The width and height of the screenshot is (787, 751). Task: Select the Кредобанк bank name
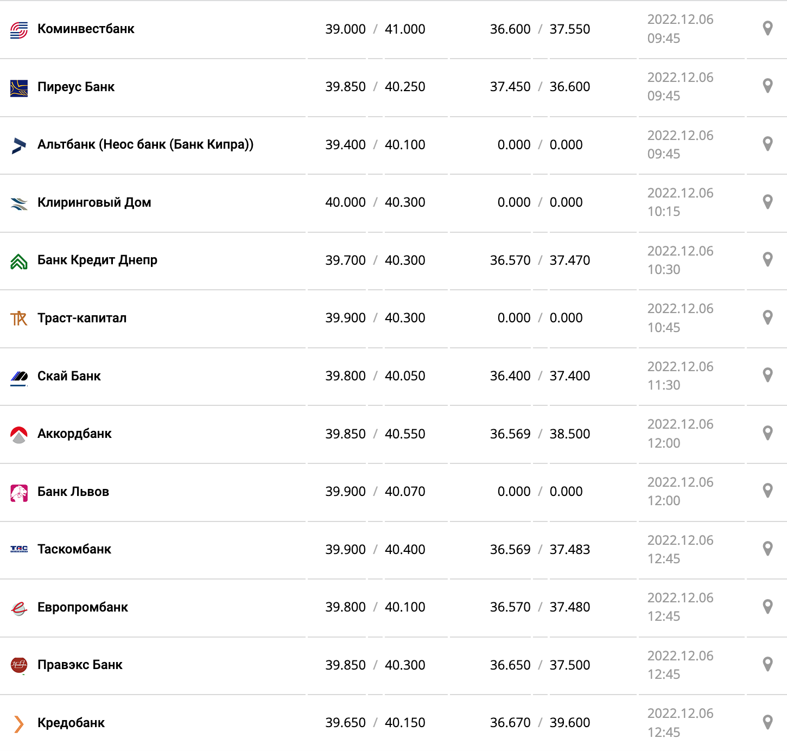point(71,723)
